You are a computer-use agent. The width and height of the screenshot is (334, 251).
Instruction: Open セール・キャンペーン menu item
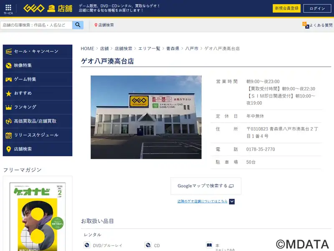(38, 51)
